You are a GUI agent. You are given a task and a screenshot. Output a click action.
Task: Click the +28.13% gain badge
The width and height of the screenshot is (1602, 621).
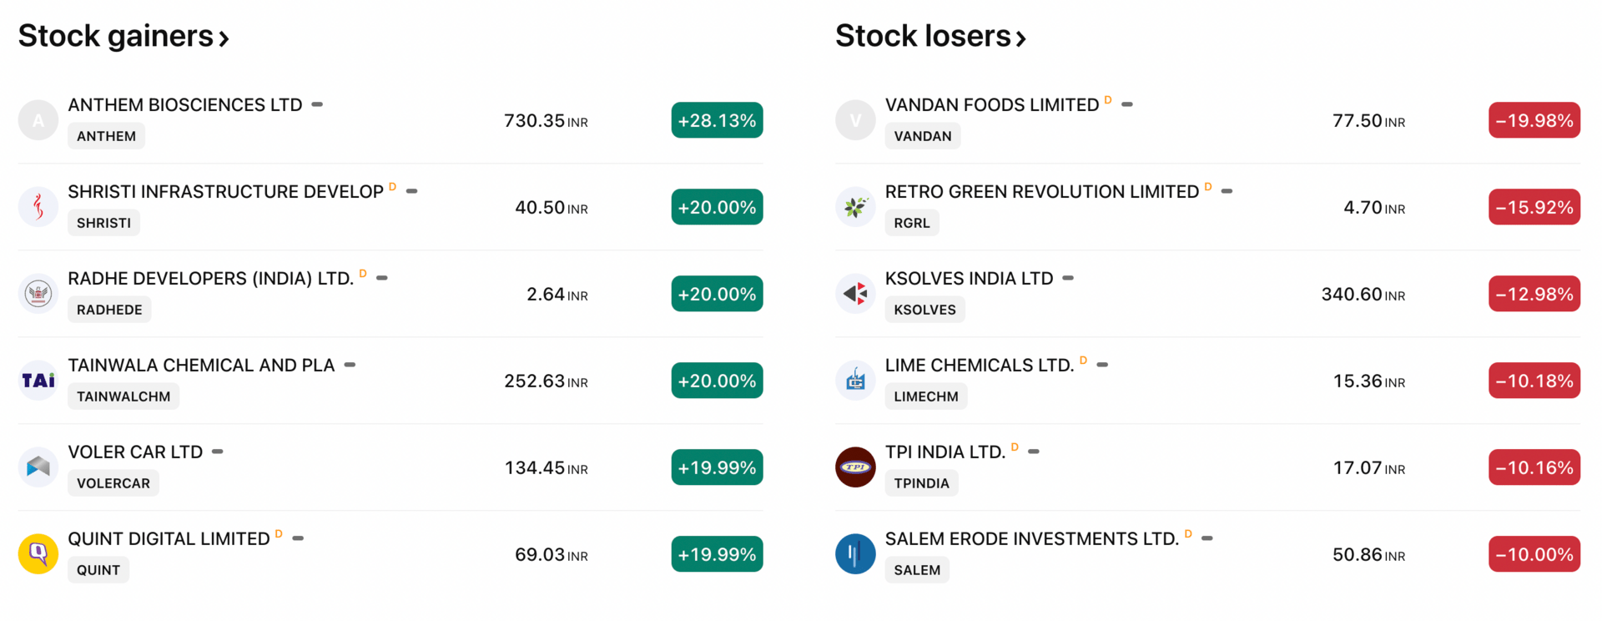pos(717,120)
